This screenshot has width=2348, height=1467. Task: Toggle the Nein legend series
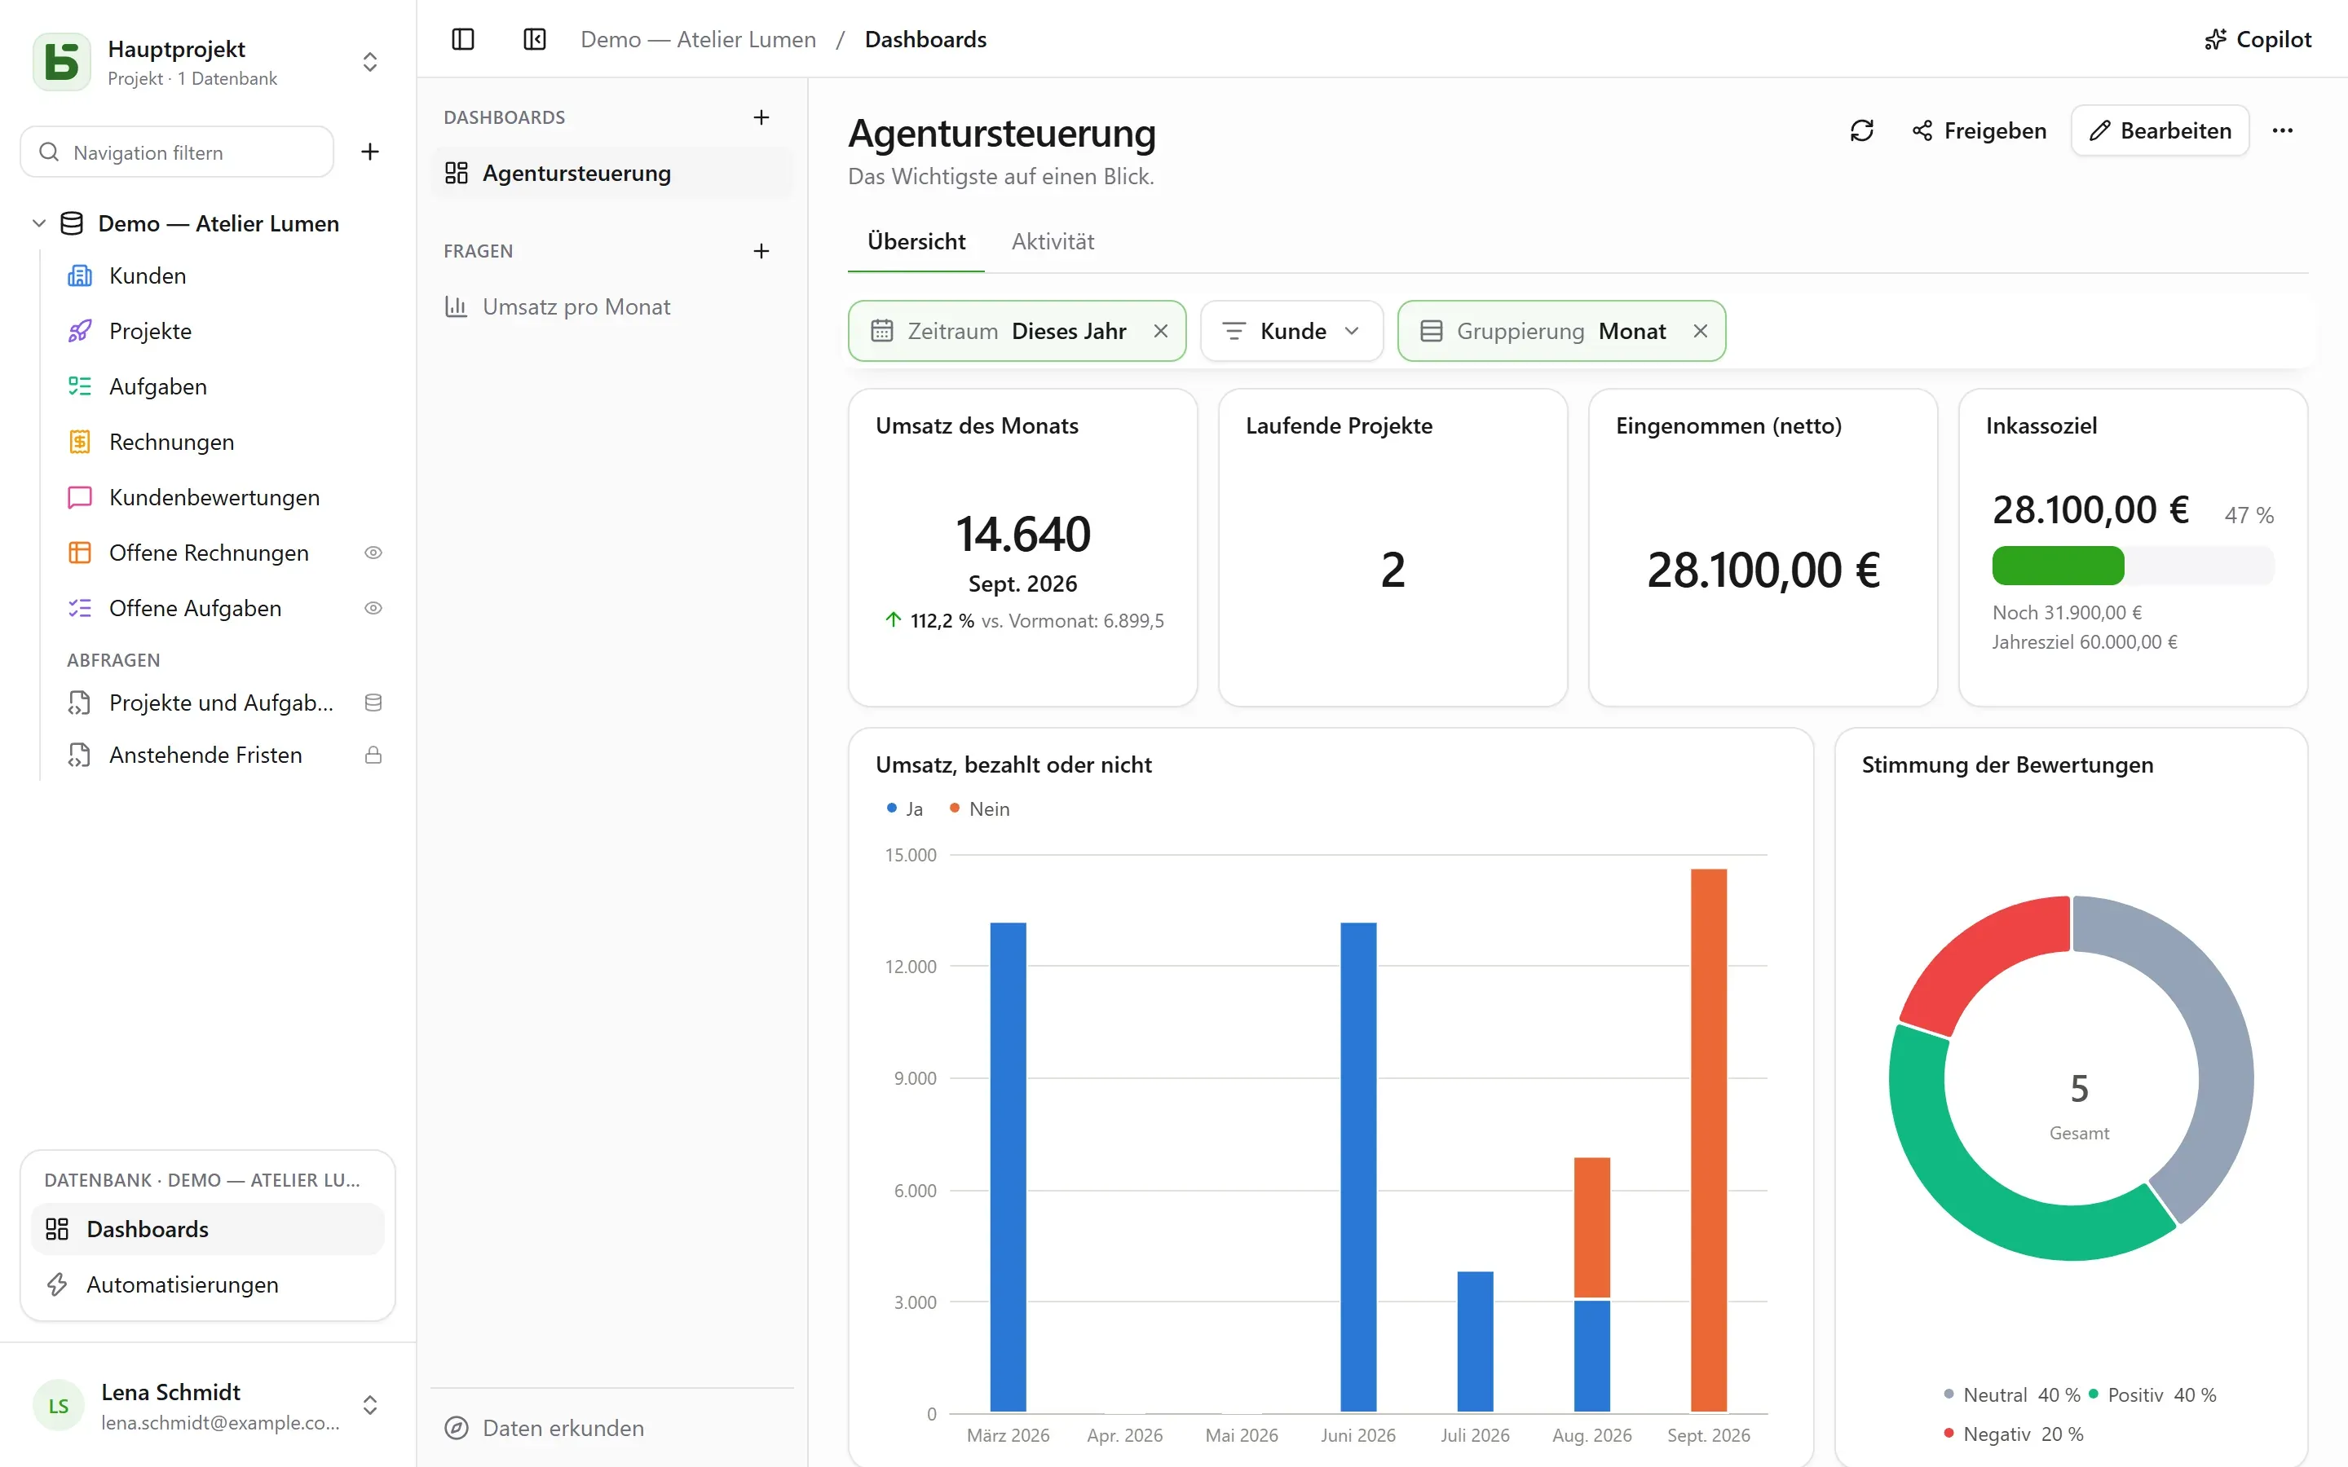[x=979, y=809]
